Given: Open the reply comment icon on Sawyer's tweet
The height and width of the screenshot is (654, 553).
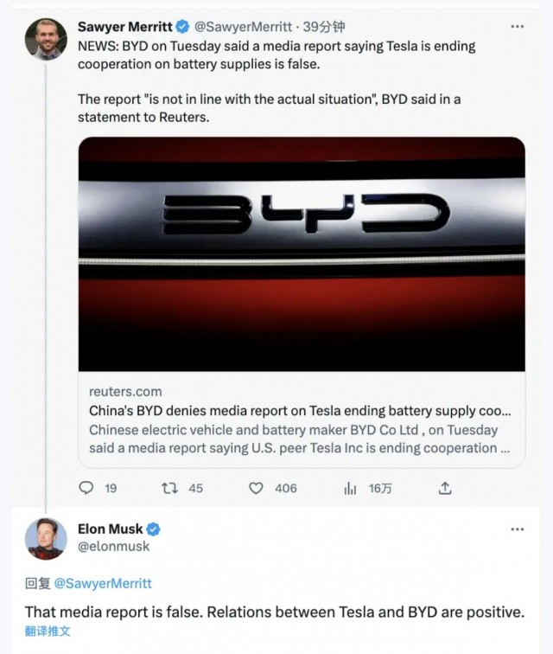Looking at the screenshot, I should pyautogui.click(x=86, y=488).
